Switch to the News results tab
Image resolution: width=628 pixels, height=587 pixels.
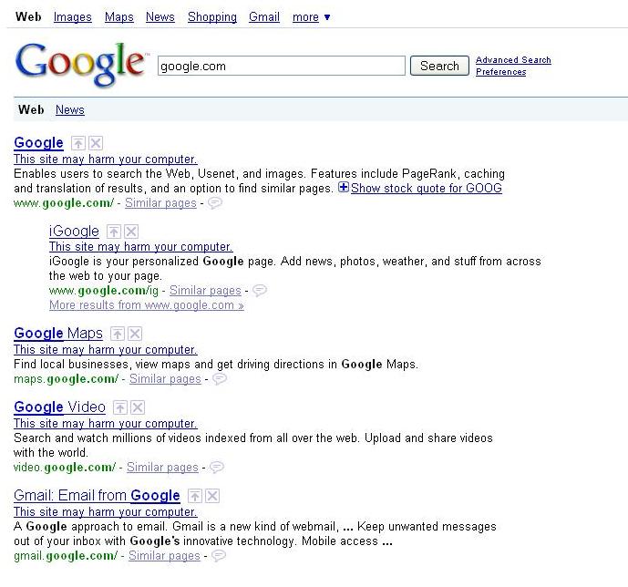[x=69, y=109]
